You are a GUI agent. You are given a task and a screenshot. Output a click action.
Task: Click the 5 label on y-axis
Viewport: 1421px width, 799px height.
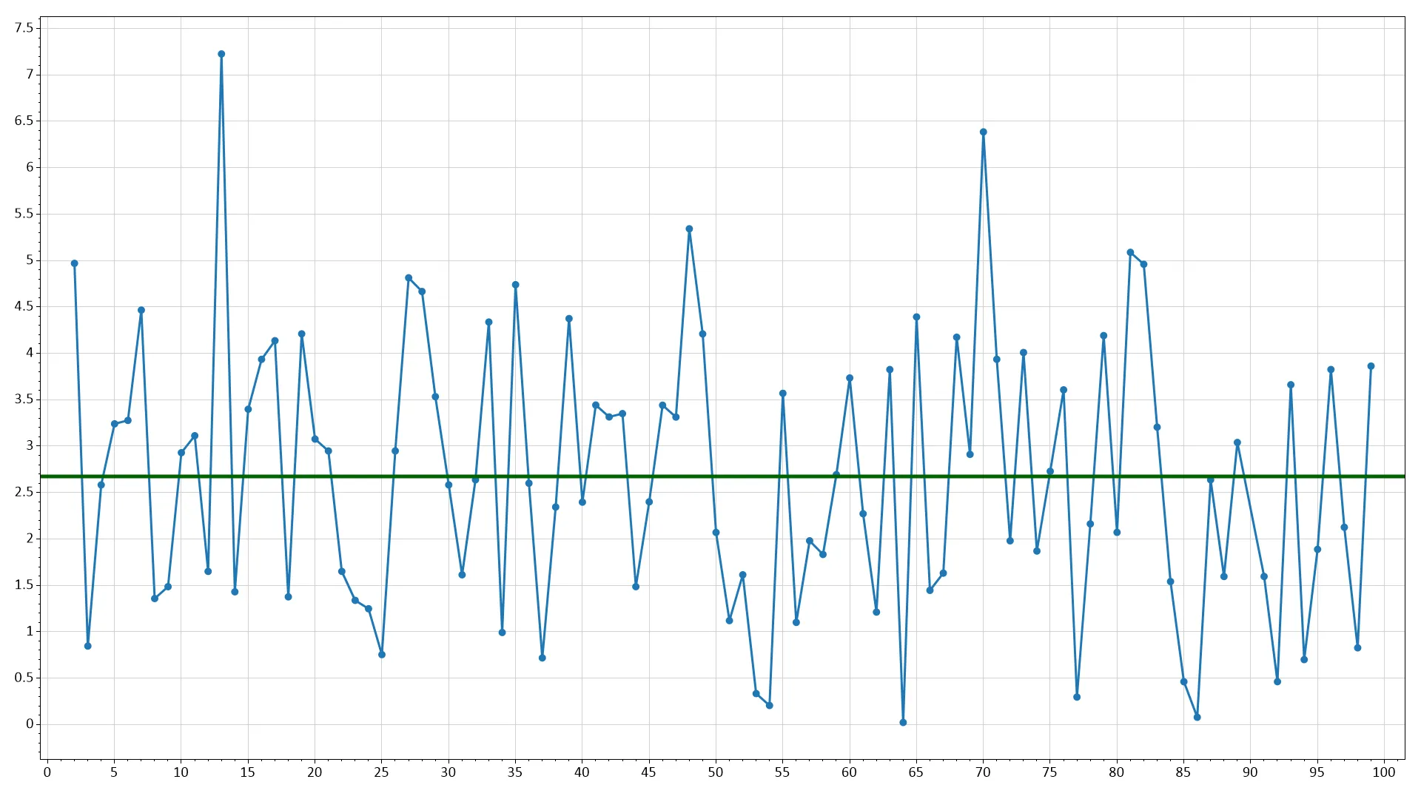[x=30, y=260]
